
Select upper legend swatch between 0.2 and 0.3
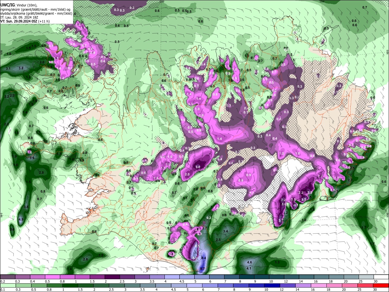pos(8,277)
